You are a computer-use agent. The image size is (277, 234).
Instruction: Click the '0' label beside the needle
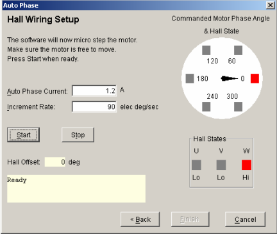242,79
